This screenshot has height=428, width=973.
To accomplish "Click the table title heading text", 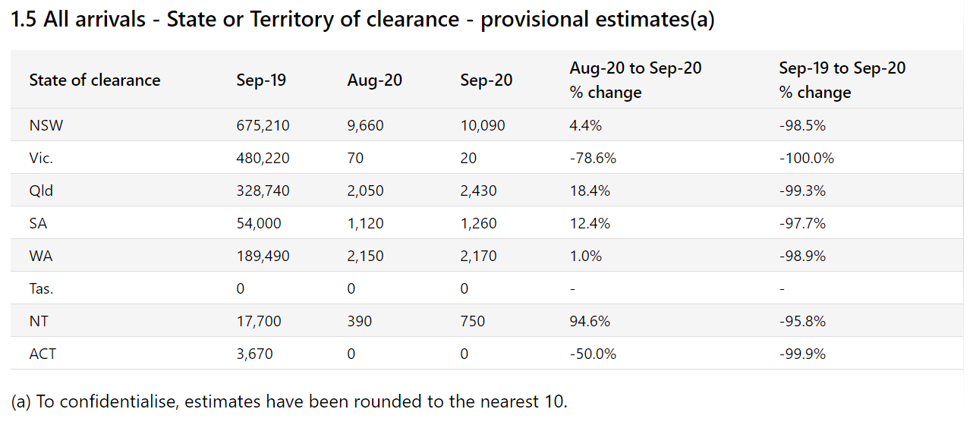I will (363, 20).
